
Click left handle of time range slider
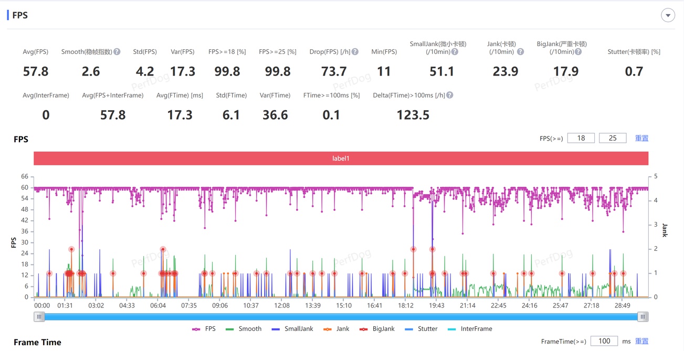(39, 317)
